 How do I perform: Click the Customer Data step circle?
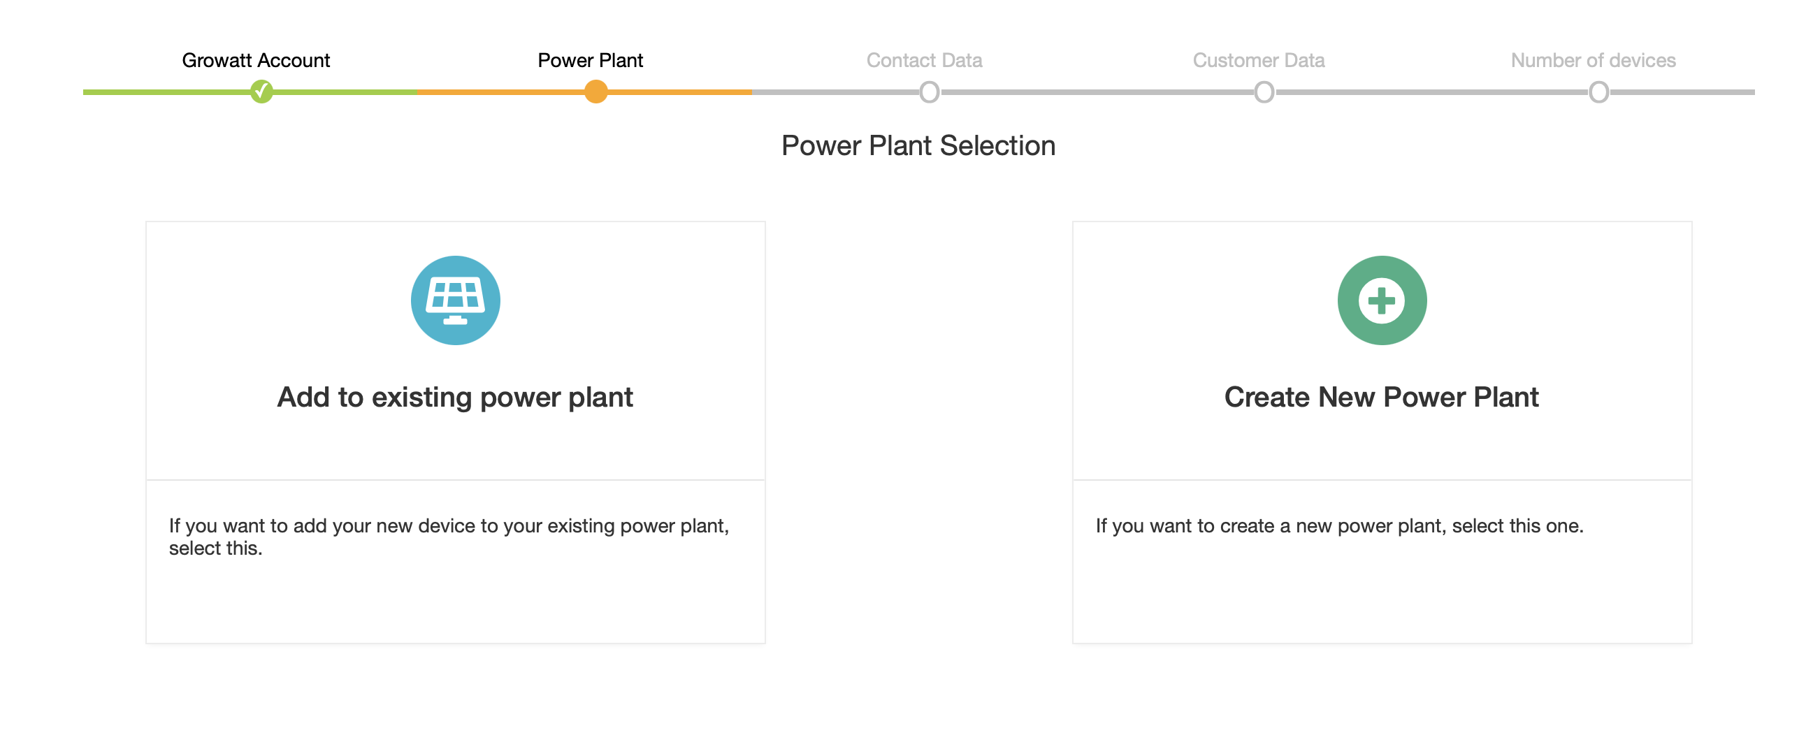tap(1264, 92)
